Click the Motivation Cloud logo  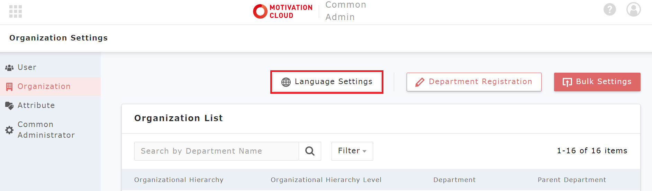click(x=282, y=11)
